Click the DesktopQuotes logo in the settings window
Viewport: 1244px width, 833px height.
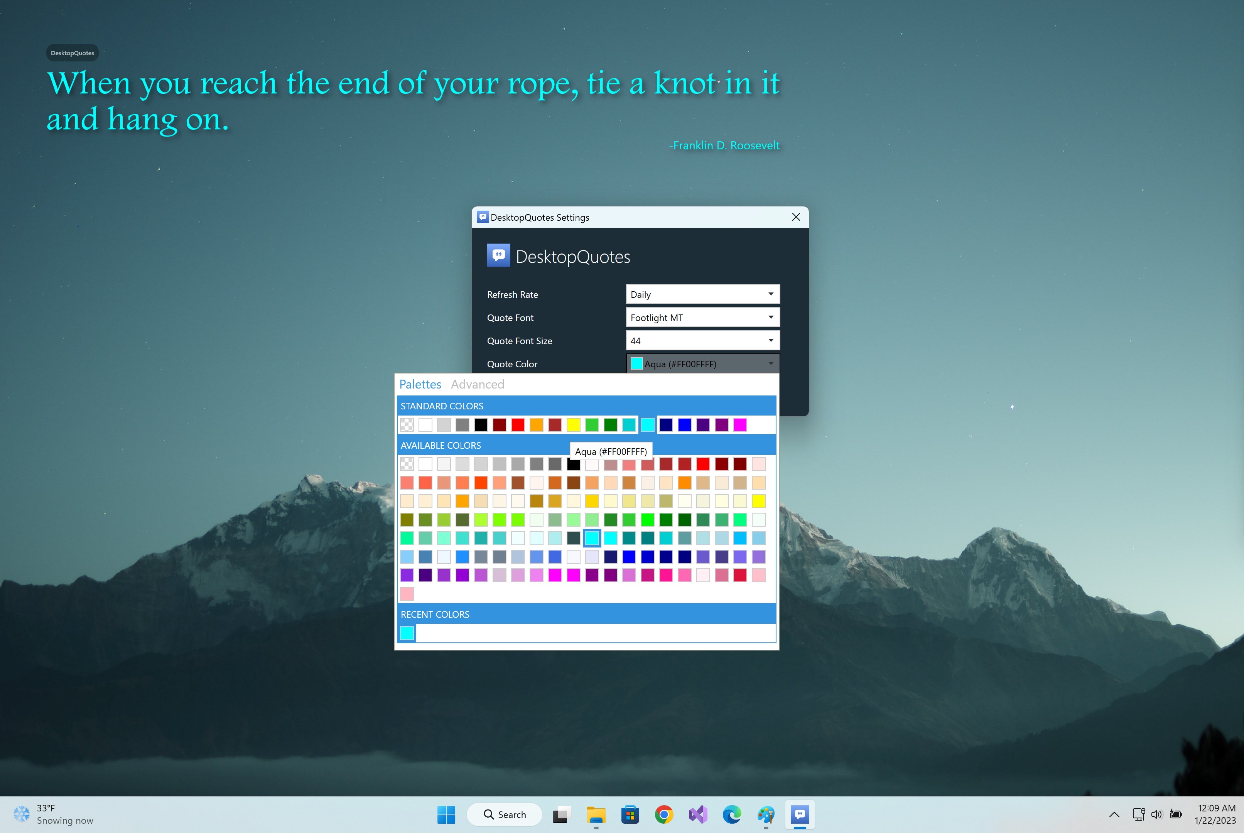tap(498, 255)
